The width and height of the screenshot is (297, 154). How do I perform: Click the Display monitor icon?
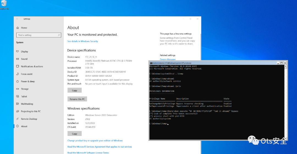pyautogui.click(x=18, y=51)
